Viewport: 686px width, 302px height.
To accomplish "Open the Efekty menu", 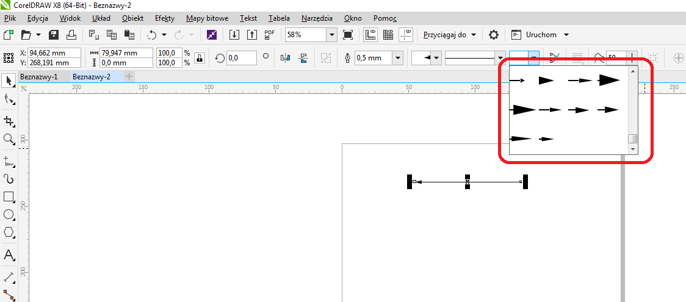I will coord(164,18).
